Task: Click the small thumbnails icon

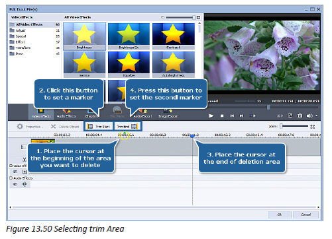Action: tap(163, 17)
